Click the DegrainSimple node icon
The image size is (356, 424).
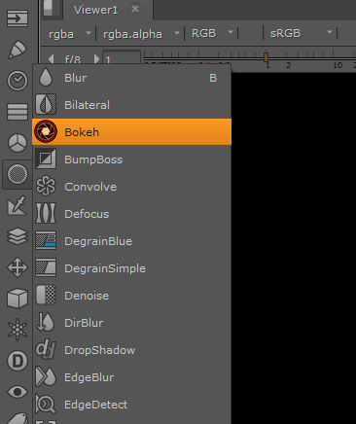pyautogui.click(x=46, y=267)
